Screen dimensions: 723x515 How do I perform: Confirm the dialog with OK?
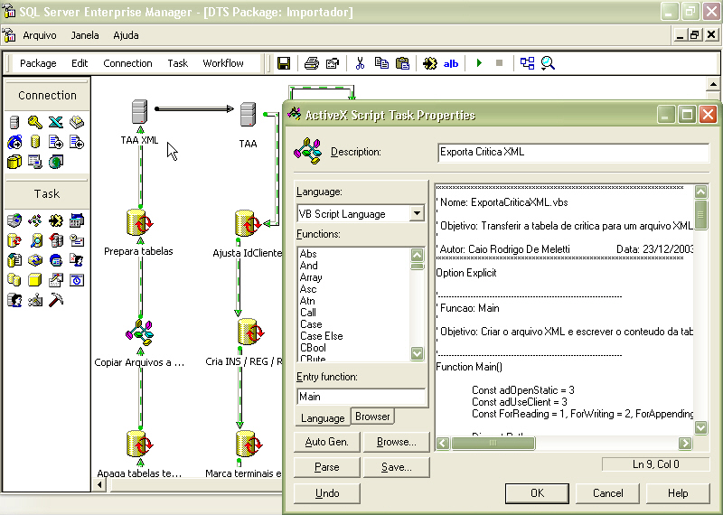click(x=537, y=493)
